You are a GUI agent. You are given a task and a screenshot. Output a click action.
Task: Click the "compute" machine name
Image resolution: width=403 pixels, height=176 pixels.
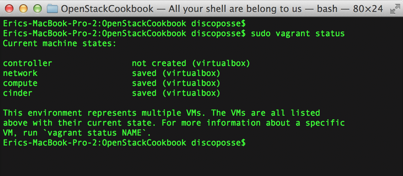point(20,83)
